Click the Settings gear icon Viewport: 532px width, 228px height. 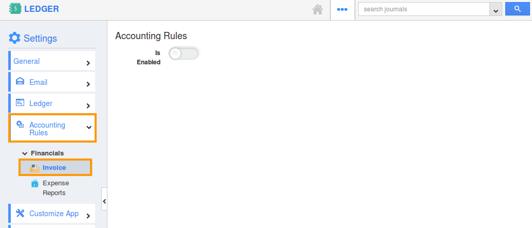click(14, 38)
